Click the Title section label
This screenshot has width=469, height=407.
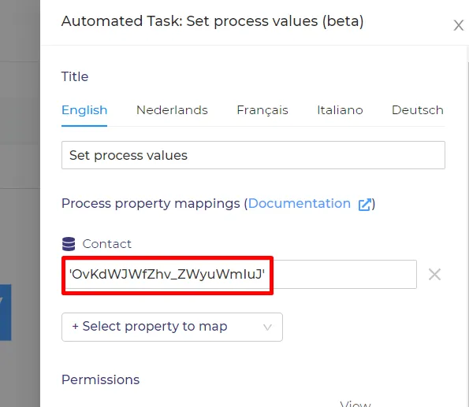click(75, 76)
